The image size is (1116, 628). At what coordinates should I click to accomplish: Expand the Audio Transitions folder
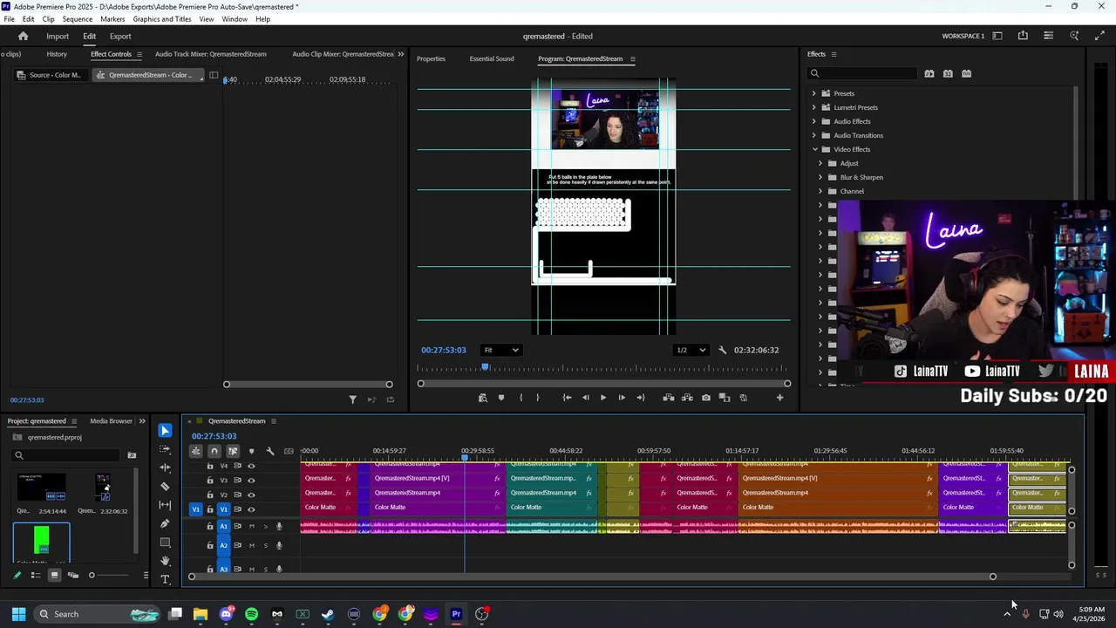[x=814, y=135]
